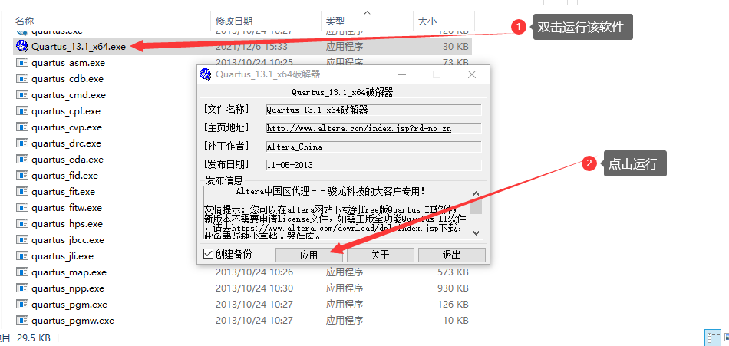Sort files by the 类型 column header
Viewport: 729px width, 346px height.
335,21
